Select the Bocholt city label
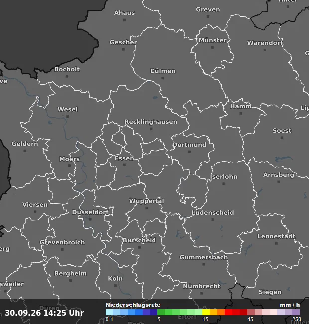309x324 pixels. point(67,69)
